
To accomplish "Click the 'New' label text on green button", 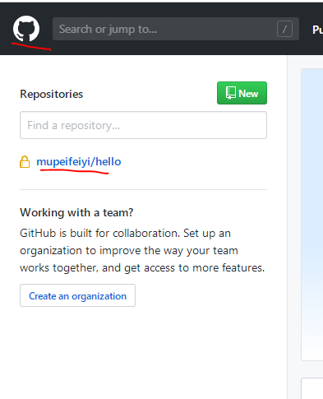I will (x=248, y=94).
